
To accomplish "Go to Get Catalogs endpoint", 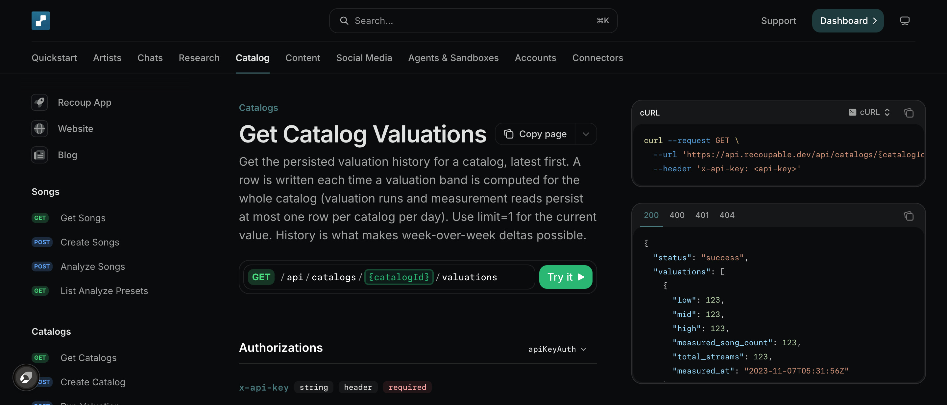I will click(88, 358).
